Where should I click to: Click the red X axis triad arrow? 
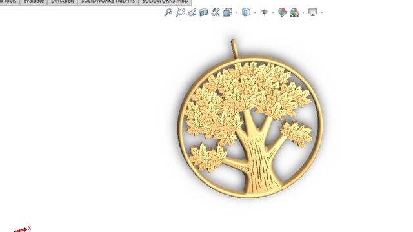click(x=22, y=229)
